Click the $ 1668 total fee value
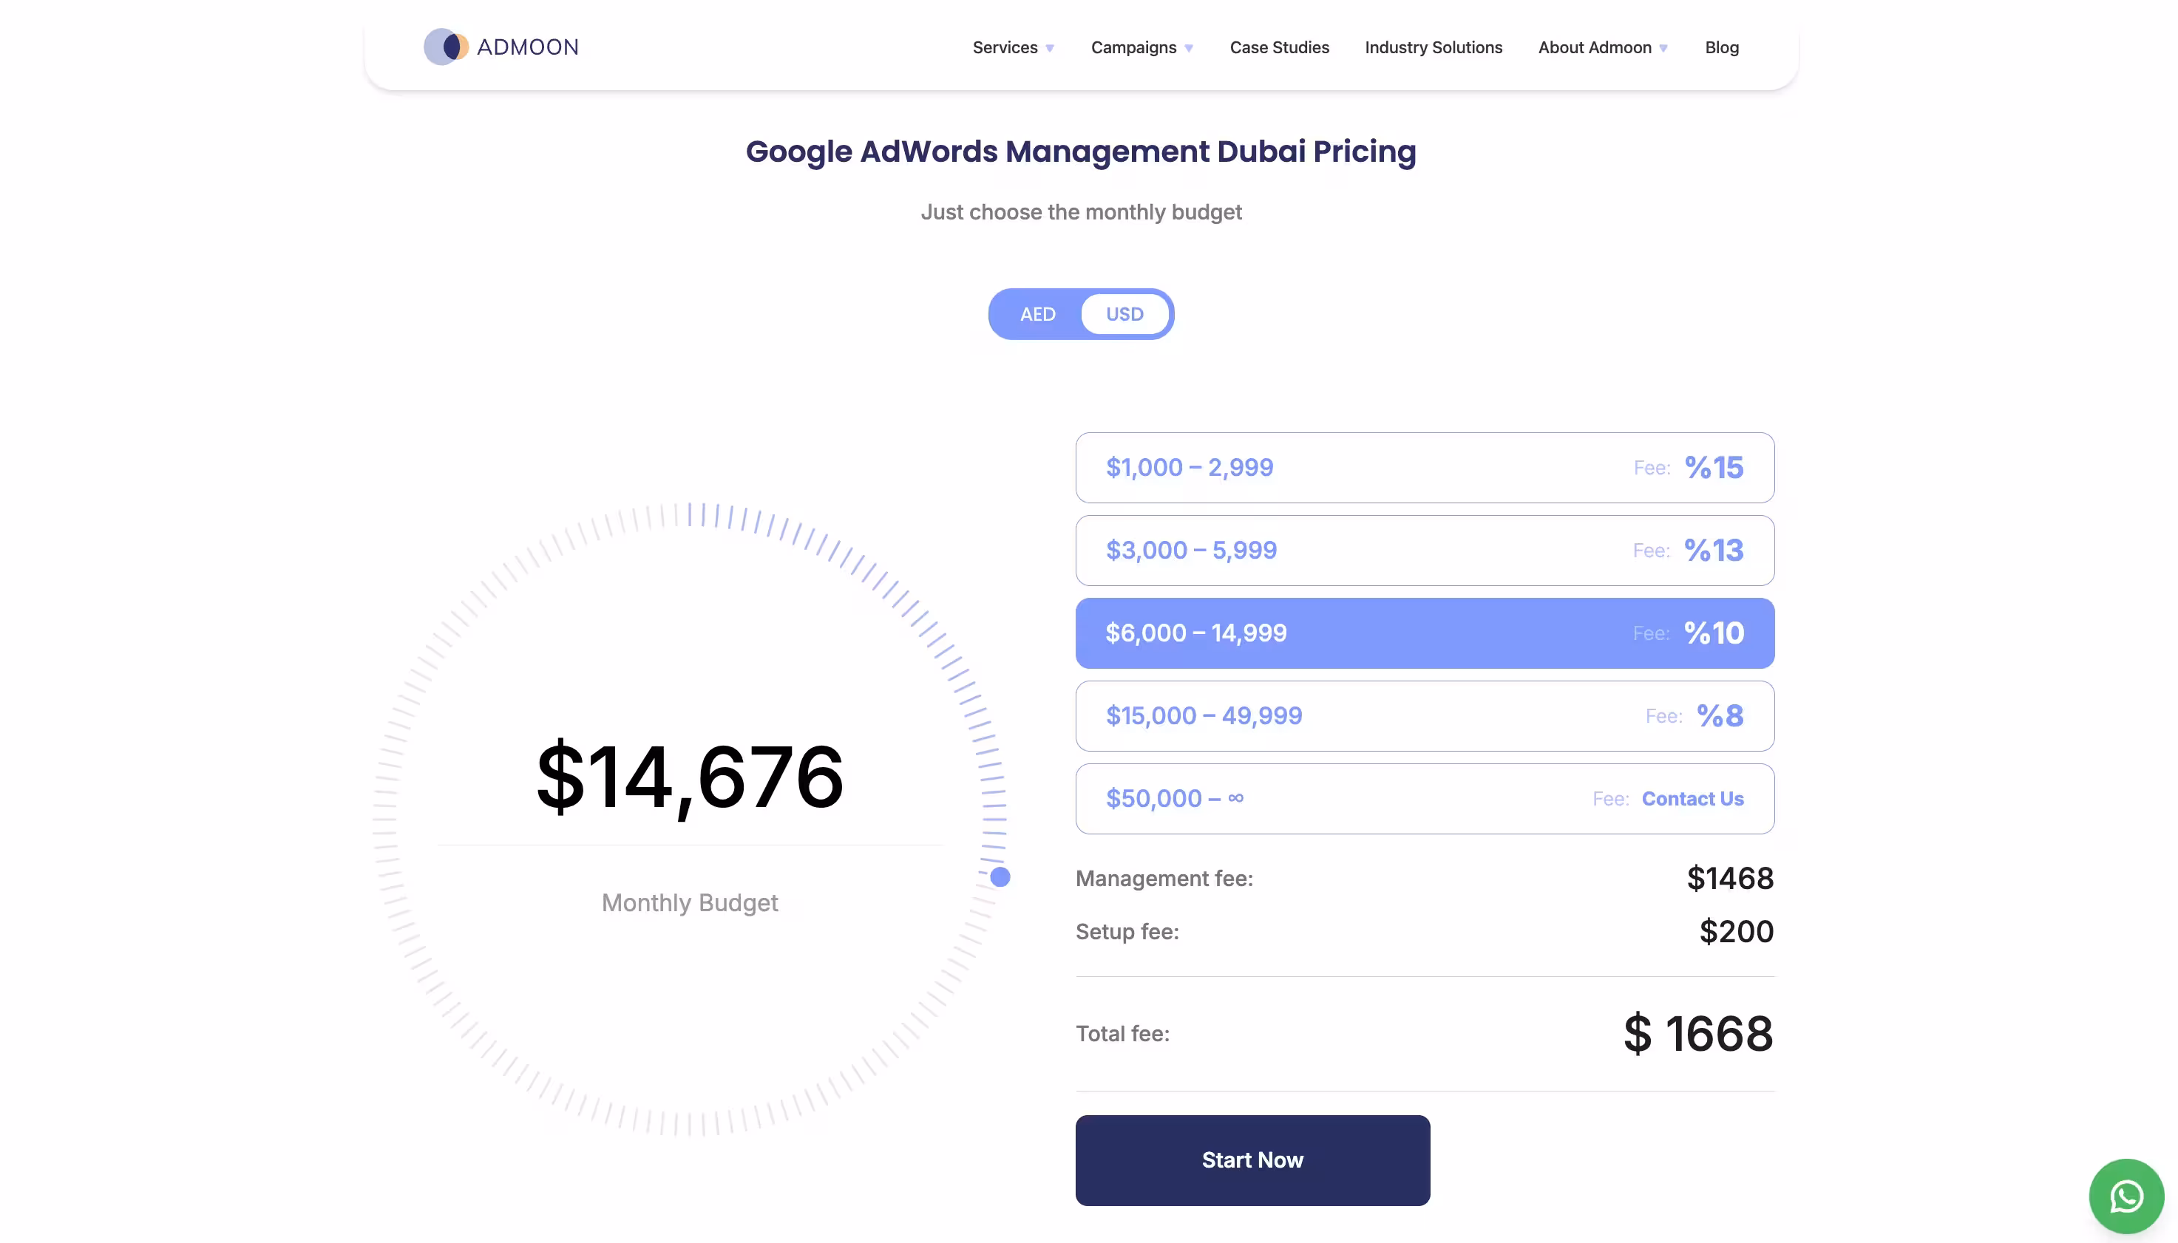Screen dimensions: 2178x1243 pos(1698,1034)
